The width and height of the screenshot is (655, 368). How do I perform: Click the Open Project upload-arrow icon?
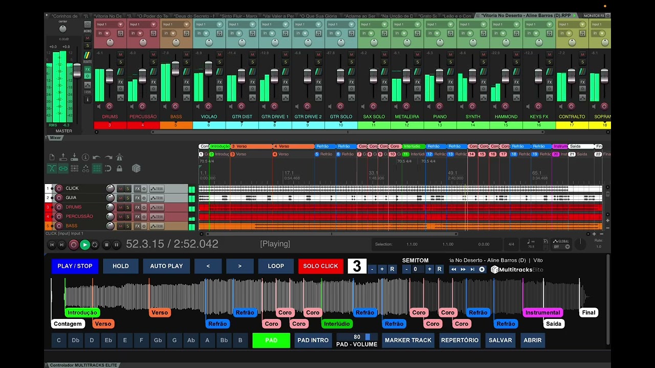(x=63, y=157)
